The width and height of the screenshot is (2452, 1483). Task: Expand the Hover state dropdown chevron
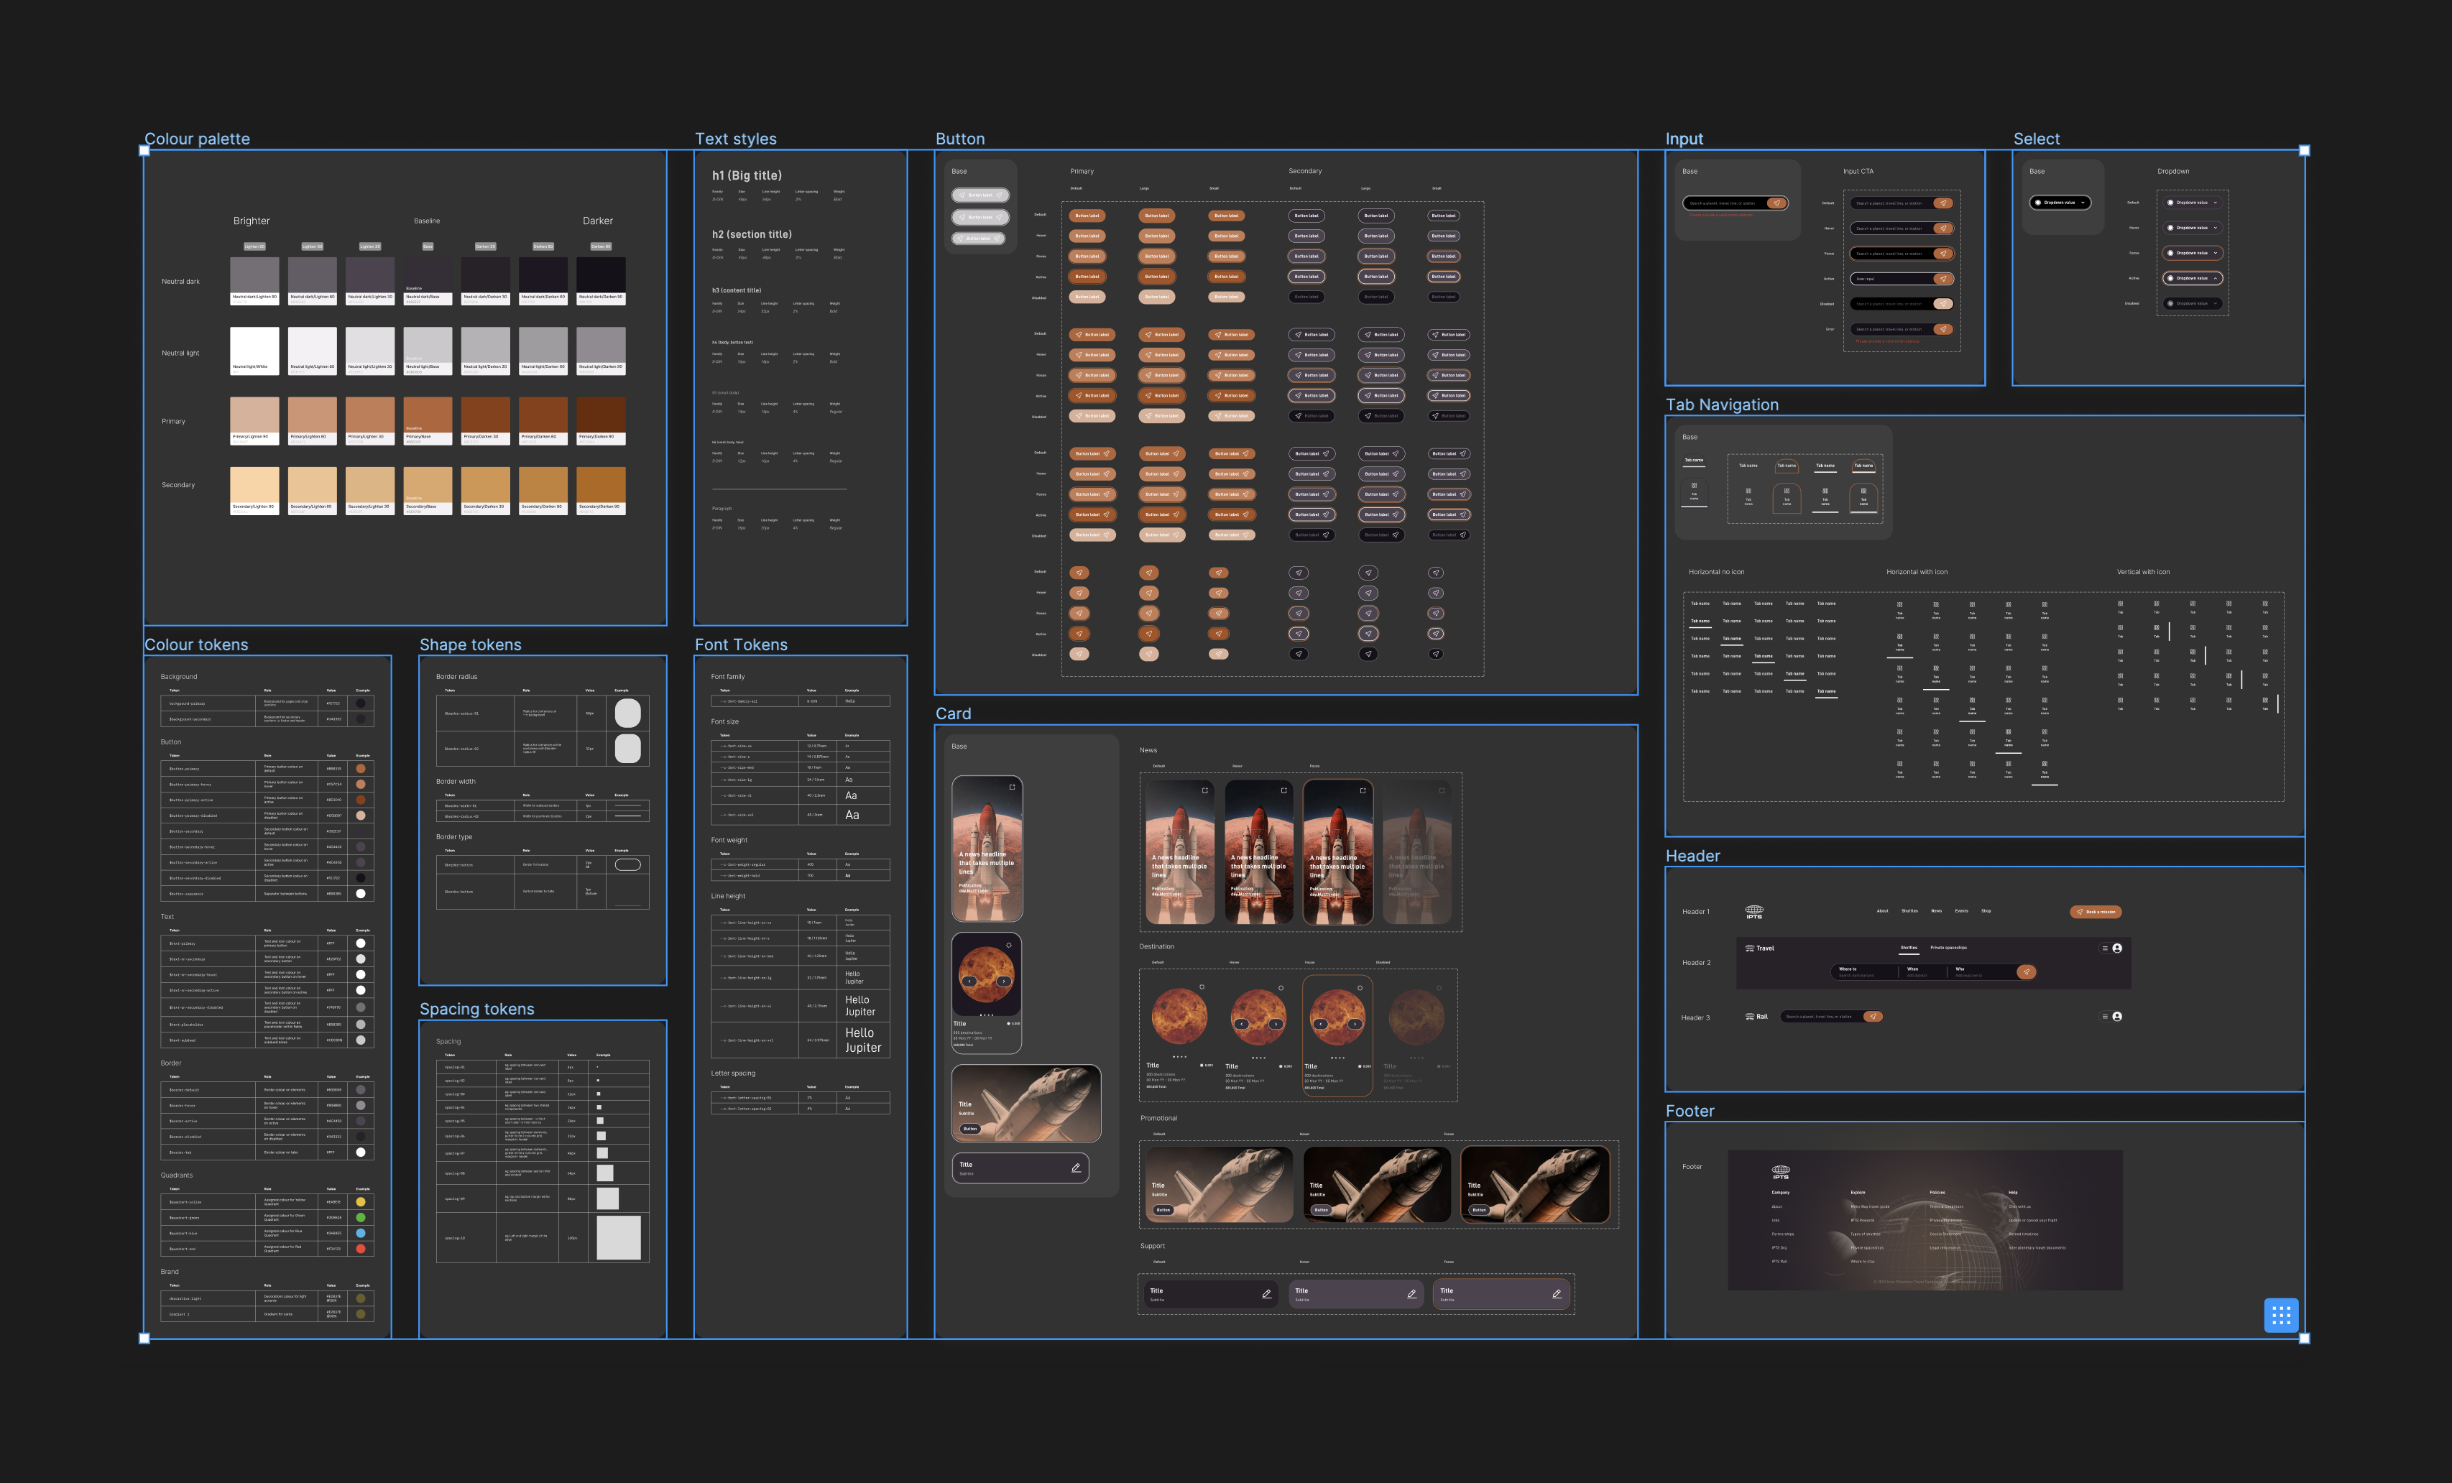pyautogui.click(x=2216, y=228)
